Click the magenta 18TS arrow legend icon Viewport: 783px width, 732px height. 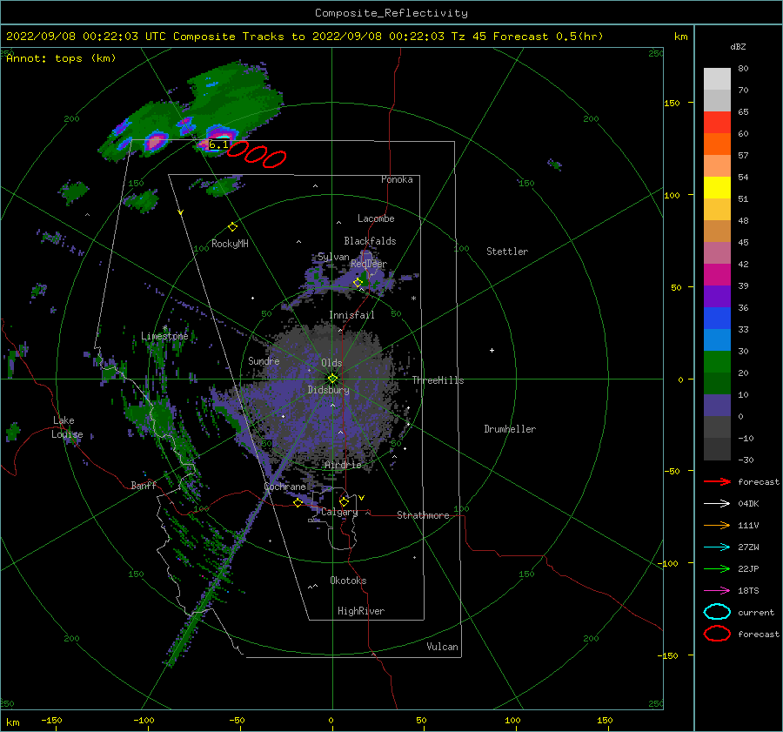[x=717, y=591]
